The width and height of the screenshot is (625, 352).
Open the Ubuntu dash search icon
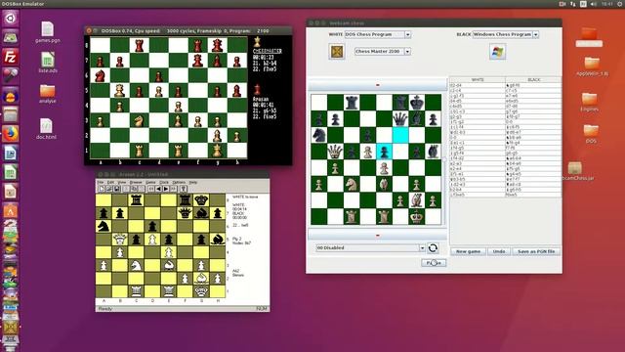10,19
